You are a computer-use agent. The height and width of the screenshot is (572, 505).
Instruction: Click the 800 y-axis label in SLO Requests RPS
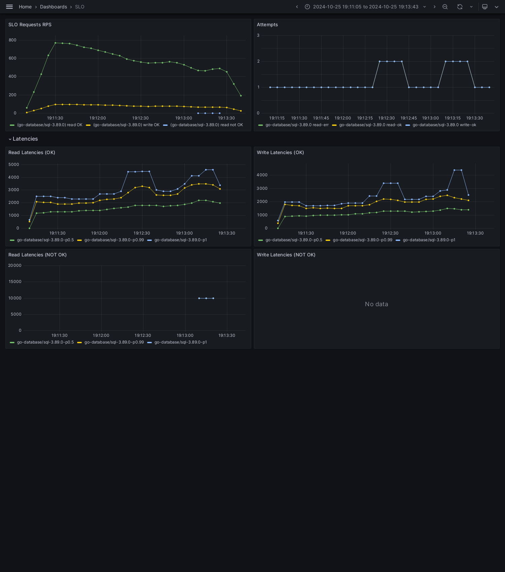point(12,40)
